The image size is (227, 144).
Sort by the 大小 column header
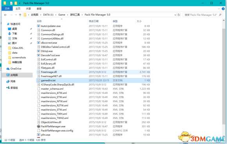coord(139,21)
